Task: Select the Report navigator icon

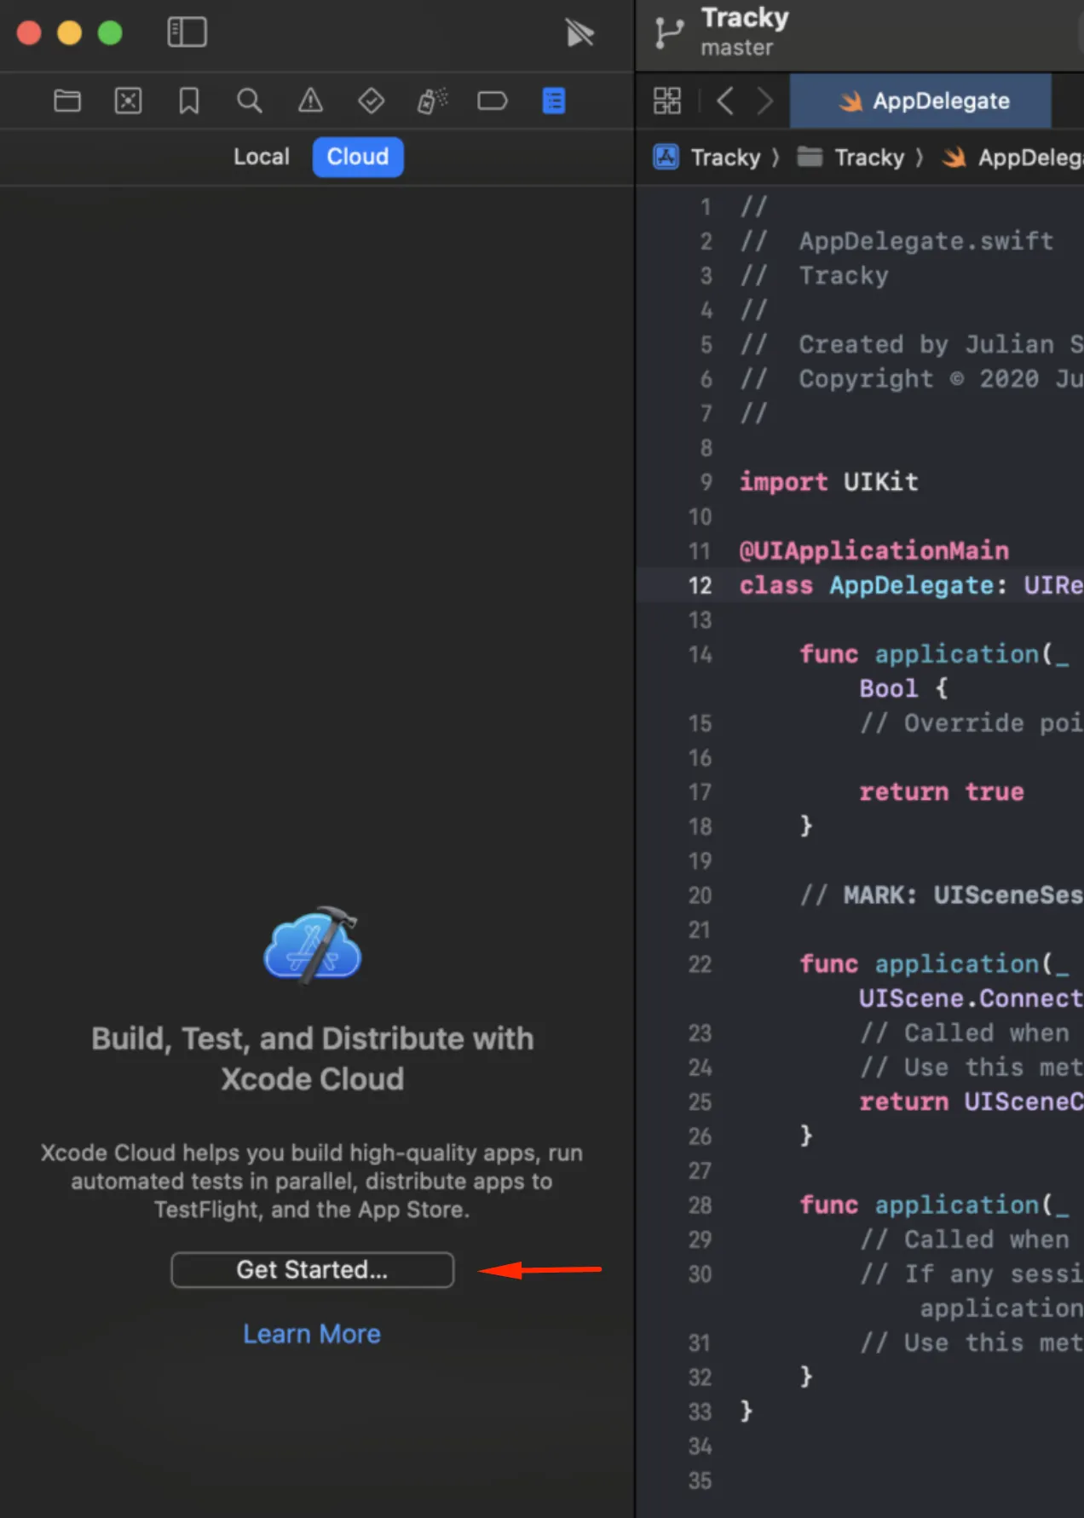Action: (553, 101)
